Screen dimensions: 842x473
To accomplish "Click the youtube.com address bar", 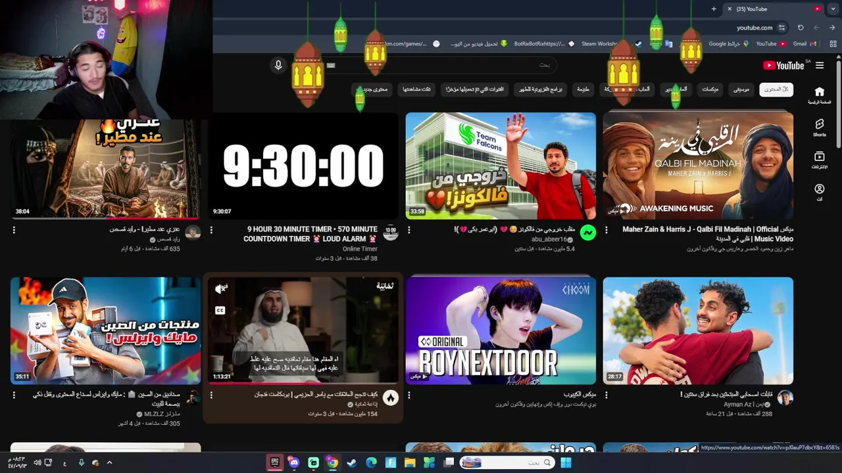I will [x=755, y=28].
